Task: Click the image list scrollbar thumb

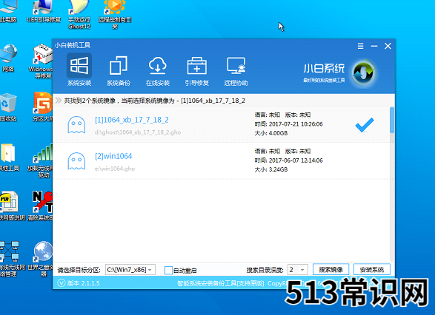Action: pos(392,121)
